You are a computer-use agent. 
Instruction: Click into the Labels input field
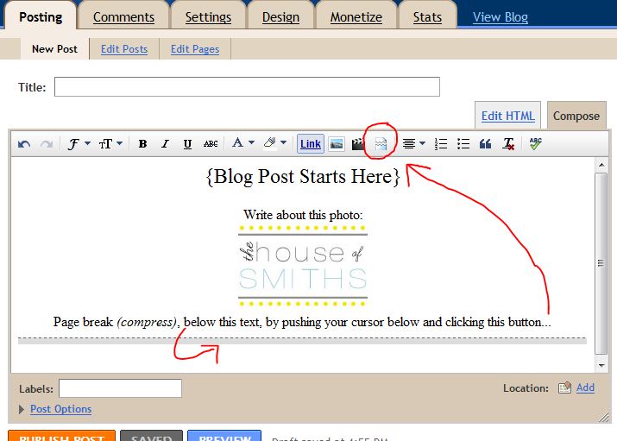tap(120, 388)
